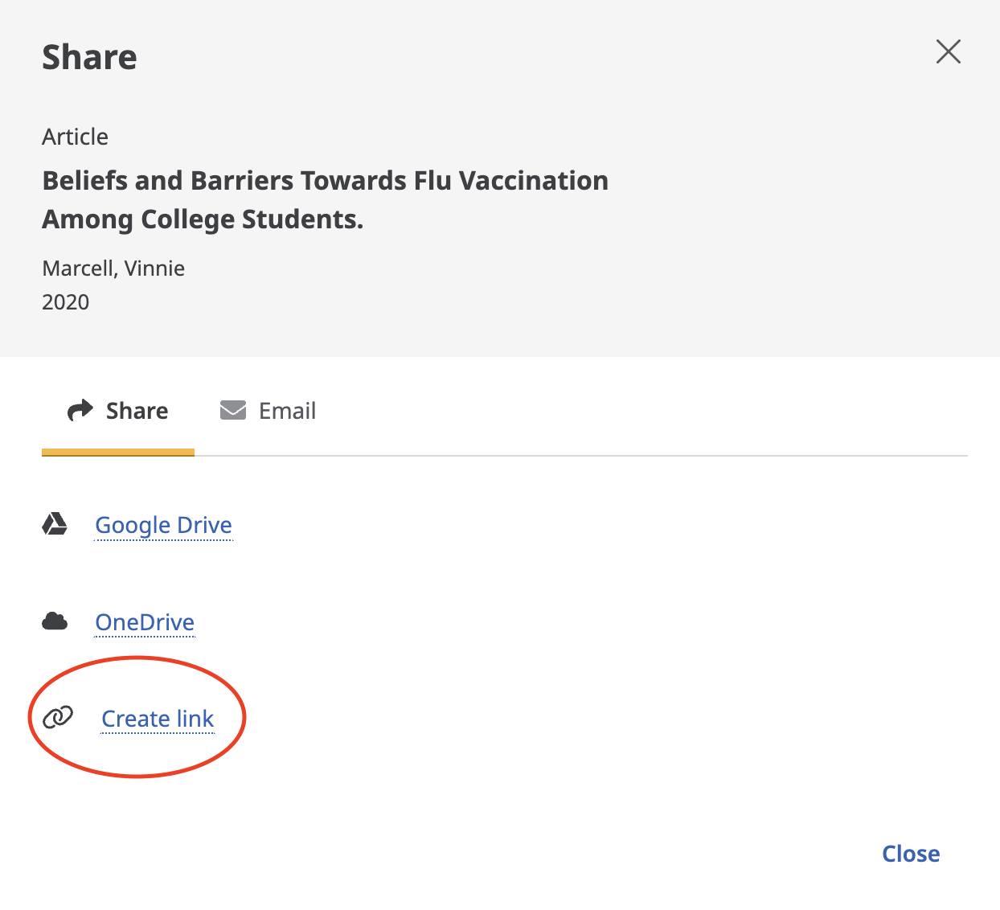The image size is (1000, 910).
Task: Click the blue Close text button
Action: click(911, 854)
